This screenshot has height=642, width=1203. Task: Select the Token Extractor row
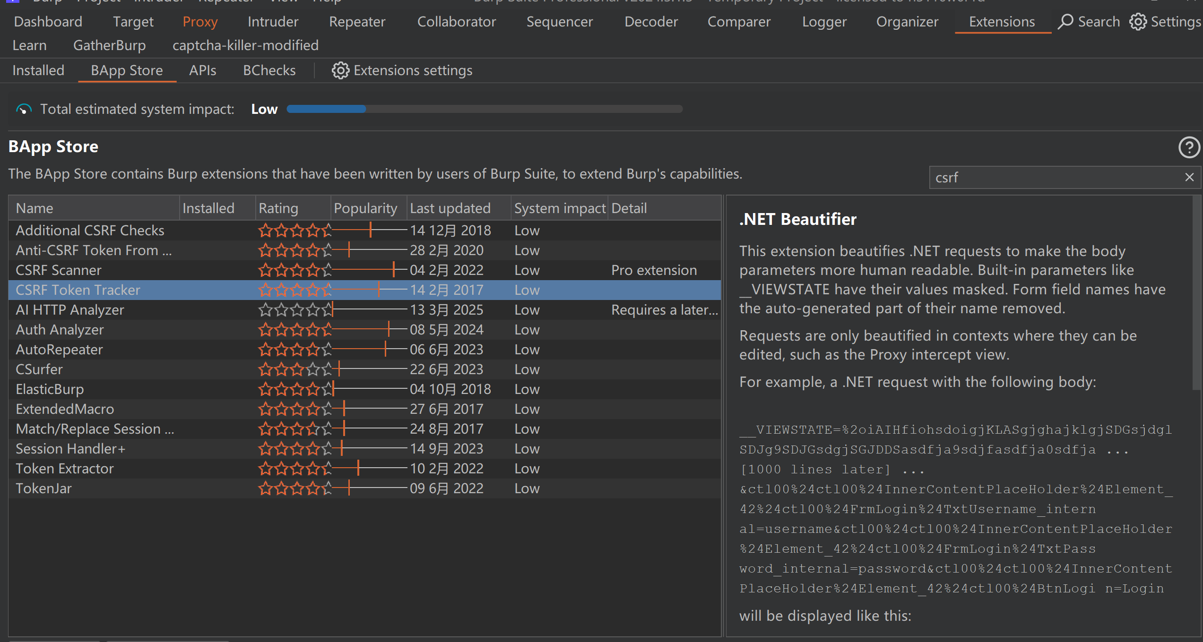click(x=65, y=469)
